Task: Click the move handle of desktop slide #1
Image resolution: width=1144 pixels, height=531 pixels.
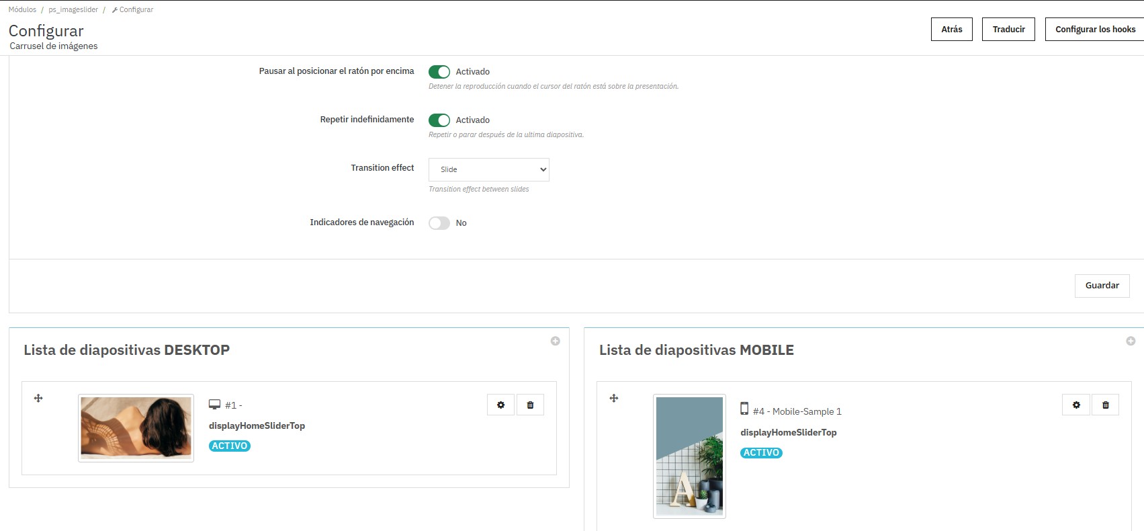Action: pyautogui.click(x=38, y=398)
